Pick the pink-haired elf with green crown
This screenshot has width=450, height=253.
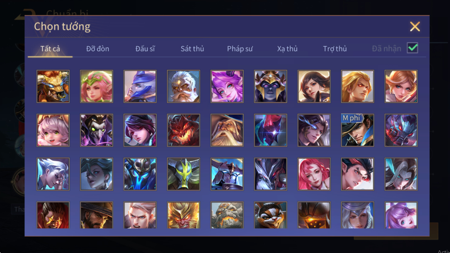click(96, 86)
